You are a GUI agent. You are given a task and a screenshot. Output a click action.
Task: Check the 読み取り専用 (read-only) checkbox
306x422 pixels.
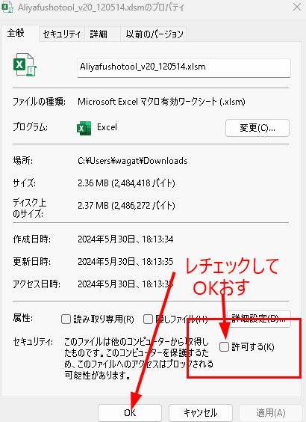click(66, 319)
